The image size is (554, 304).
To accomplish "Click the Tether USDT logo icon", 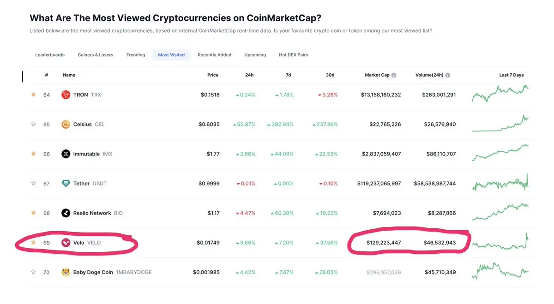I will pyautogui.click(x=66, y=183).
